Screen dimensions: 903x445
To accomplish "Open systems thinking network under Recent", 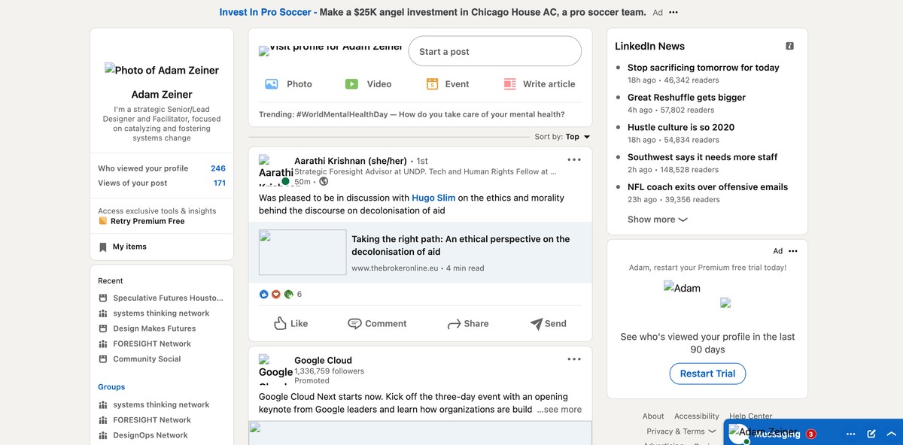I will point(161,313).
